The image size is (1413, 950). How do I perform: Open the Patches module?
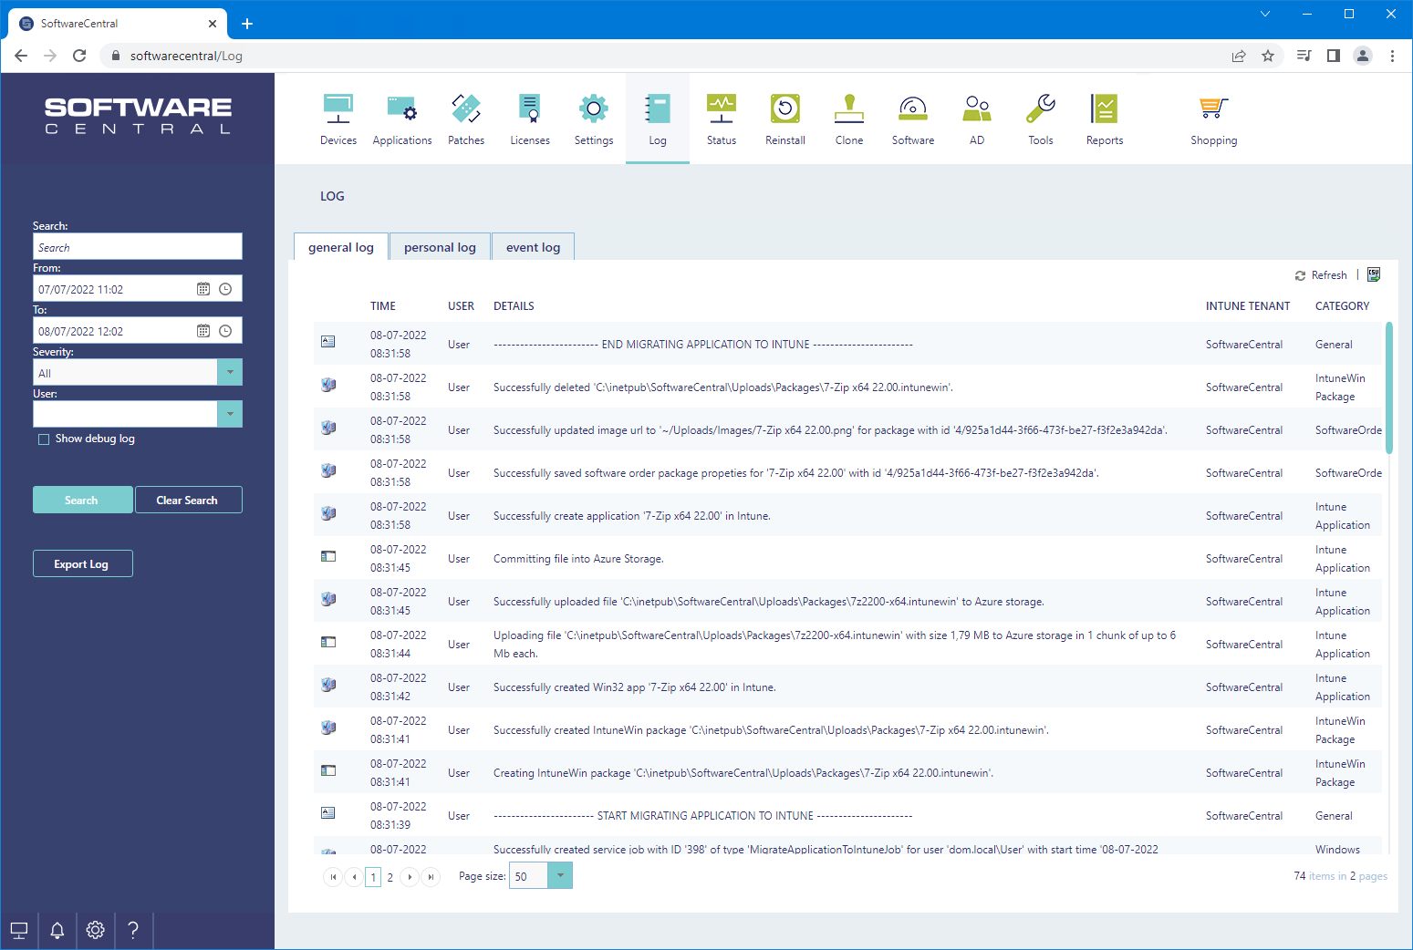(466, 119)
